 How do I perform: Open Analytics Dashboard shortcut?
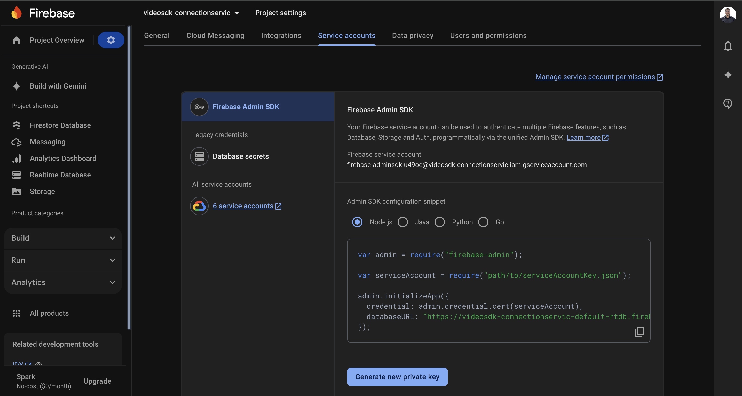[63, 159]
